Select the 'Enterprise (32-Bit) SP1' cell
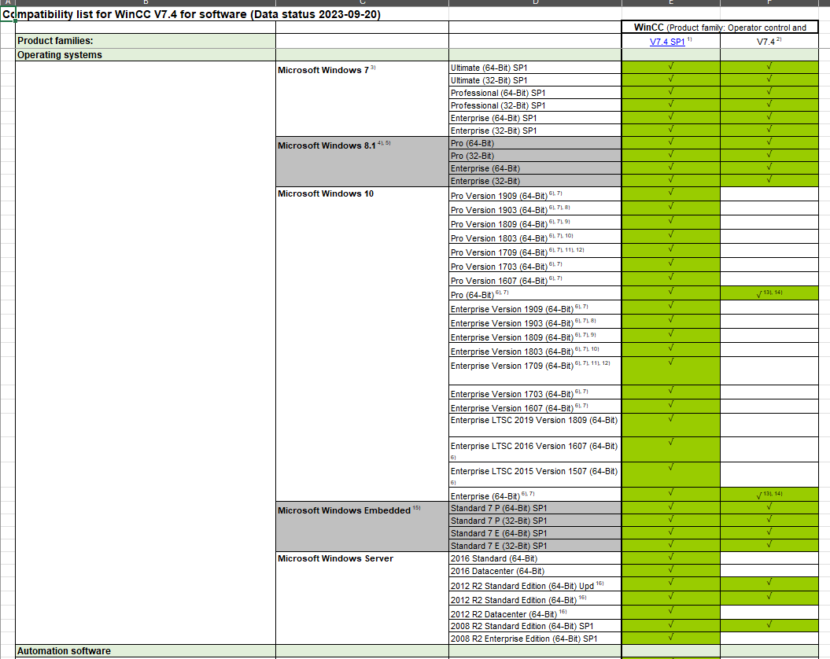The image size is (830, 659). 535,131
